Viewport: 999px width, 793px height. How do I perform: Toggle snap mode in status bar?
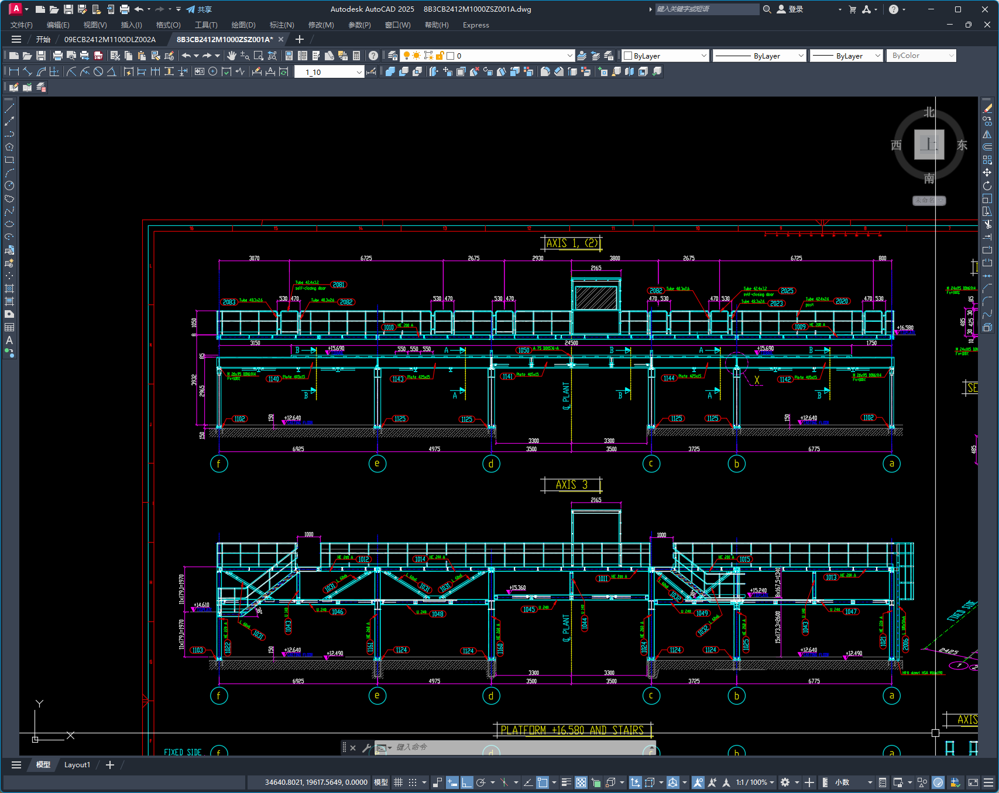pyautogui.click(x=413, y=782)
